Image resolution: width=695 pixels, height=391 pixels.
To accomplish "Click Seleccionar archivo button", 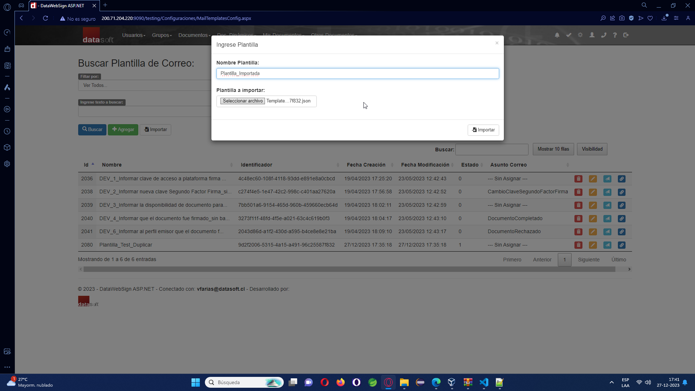I will click(243, 101).
